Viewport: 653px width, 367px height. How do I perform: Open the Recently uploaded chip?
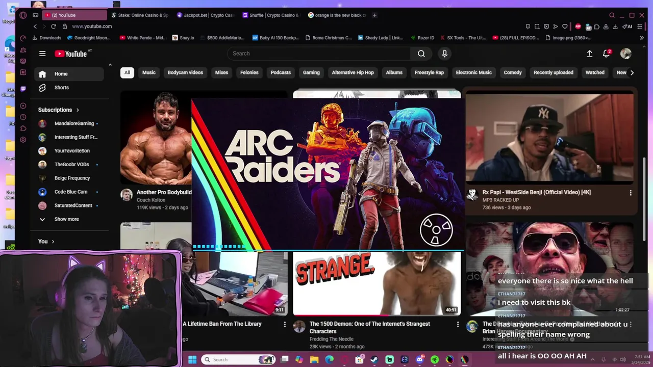click(554, 72)
